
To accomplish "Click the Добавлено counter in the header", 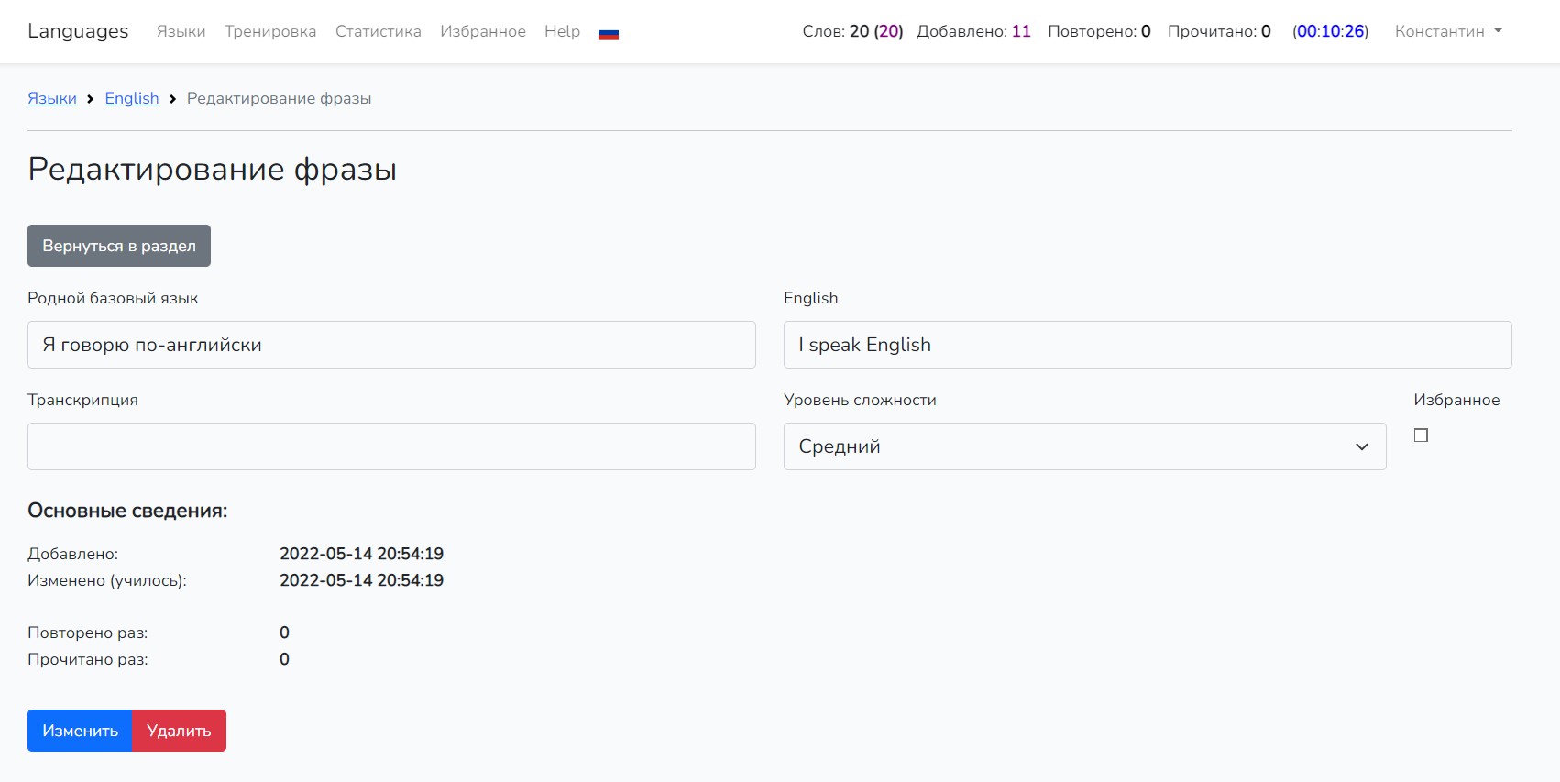I will (972, 31).
